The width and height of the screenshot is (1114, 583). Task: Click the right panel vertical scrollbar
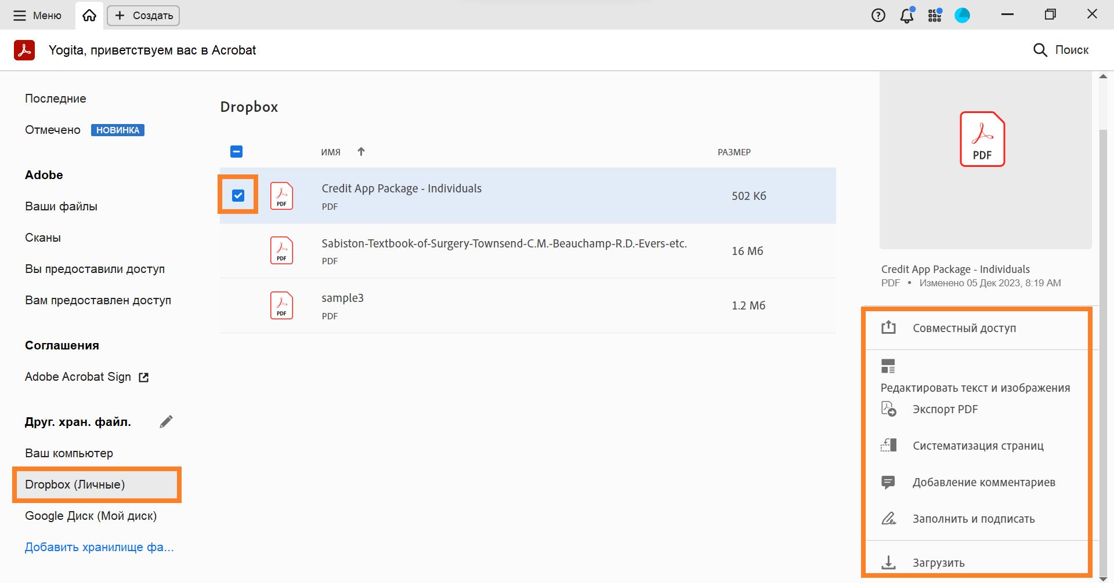(1104, 348)
